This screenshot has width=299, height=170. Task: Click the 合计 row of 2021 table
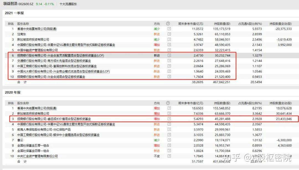point(23,82)
